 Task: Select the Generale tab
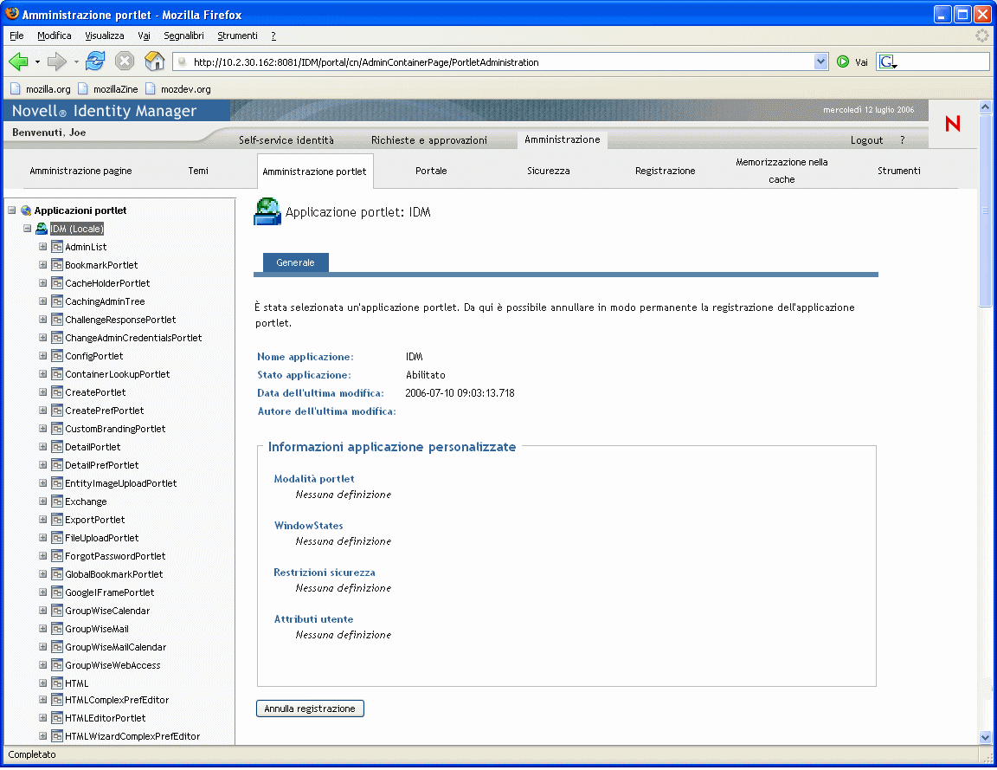(296, 262)
